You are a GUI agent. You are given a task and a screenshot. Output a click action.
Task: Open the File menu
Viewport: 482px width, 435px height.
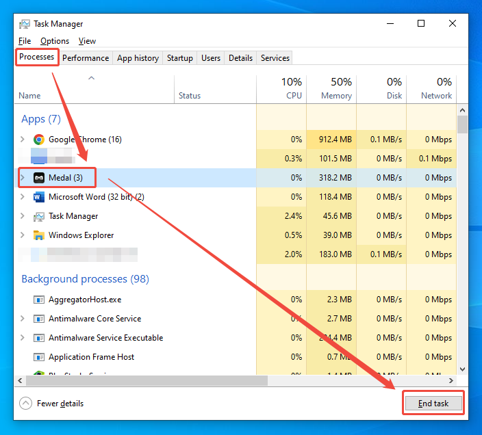[x=25, y=41]
